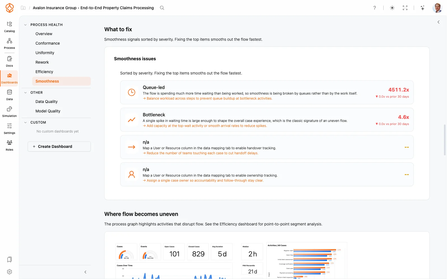The width and height of the screenshot is (447, 279).
Task: Open the help question mark icon
Action: [375, 8]
